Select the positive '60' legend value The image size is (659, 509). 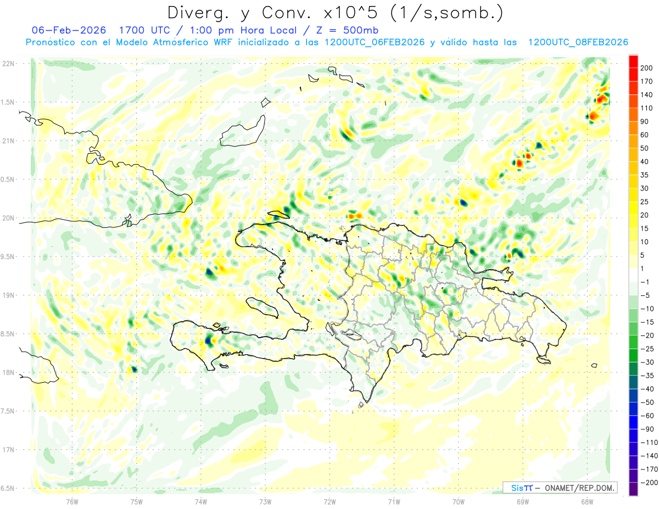[644, 135]
